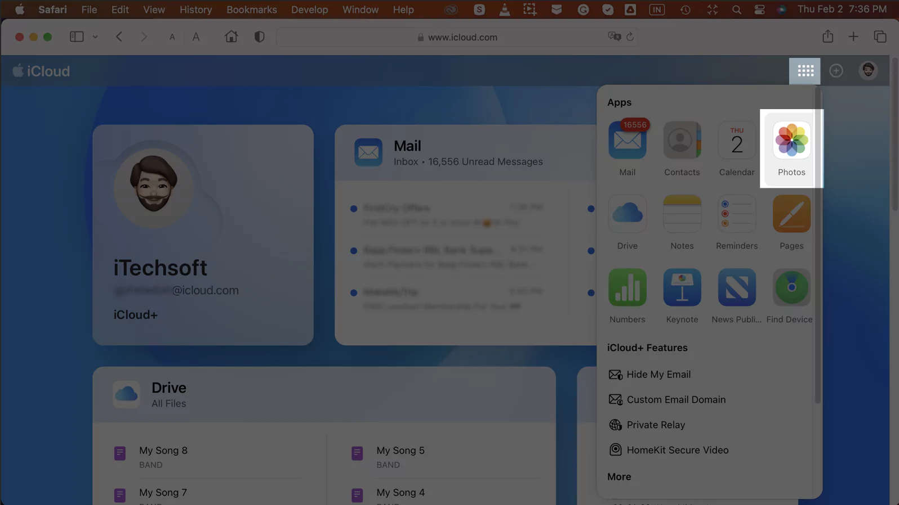
Task: Close the app launcher grid button
Action: (805, 71)
